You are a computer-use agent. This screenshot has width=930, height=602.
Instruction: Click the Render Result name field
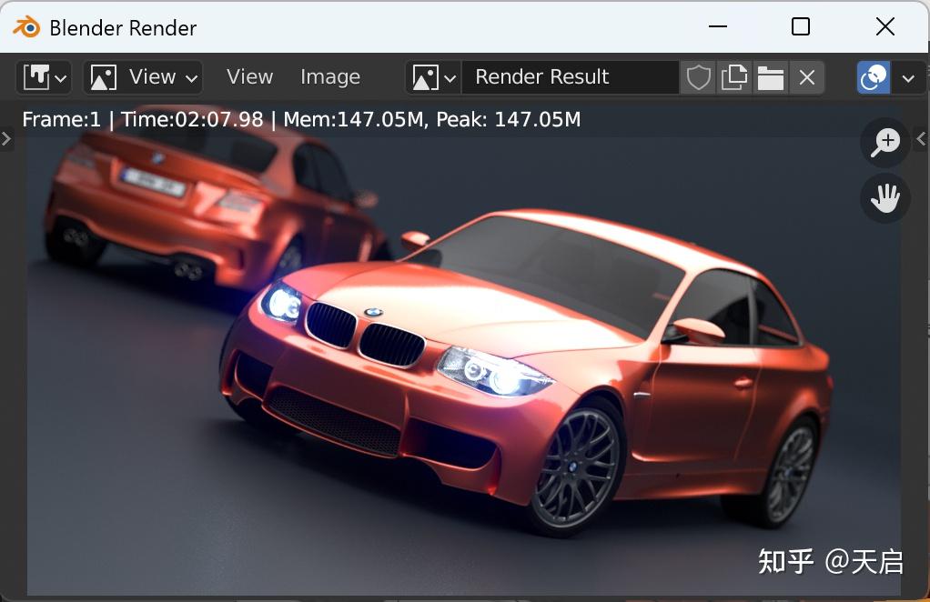coord(570,77)
